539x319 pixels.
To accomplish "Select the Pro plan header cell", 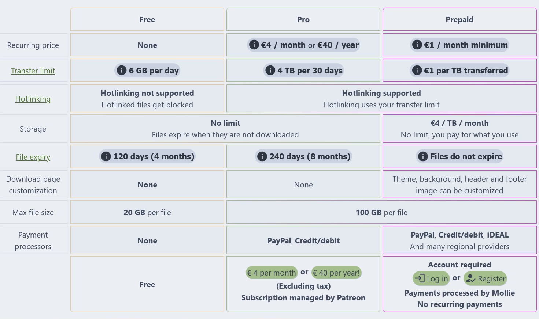I will (303, 19).
